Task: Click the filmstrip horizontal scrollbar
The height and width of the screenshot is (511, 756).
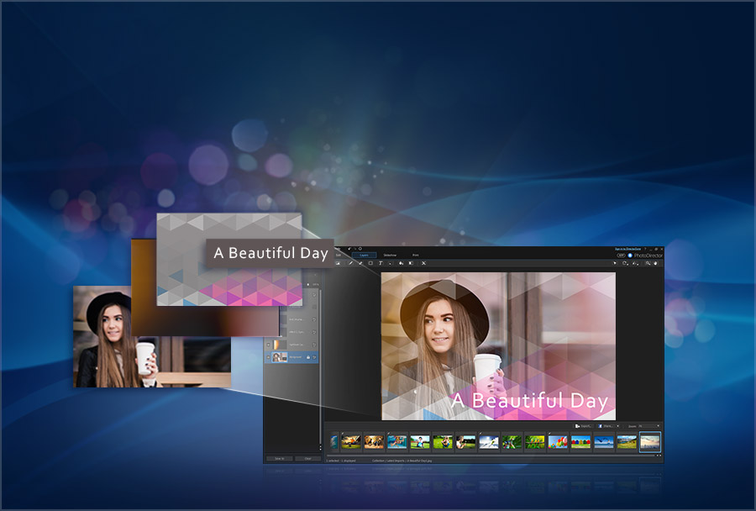Action: coord(491,455)
